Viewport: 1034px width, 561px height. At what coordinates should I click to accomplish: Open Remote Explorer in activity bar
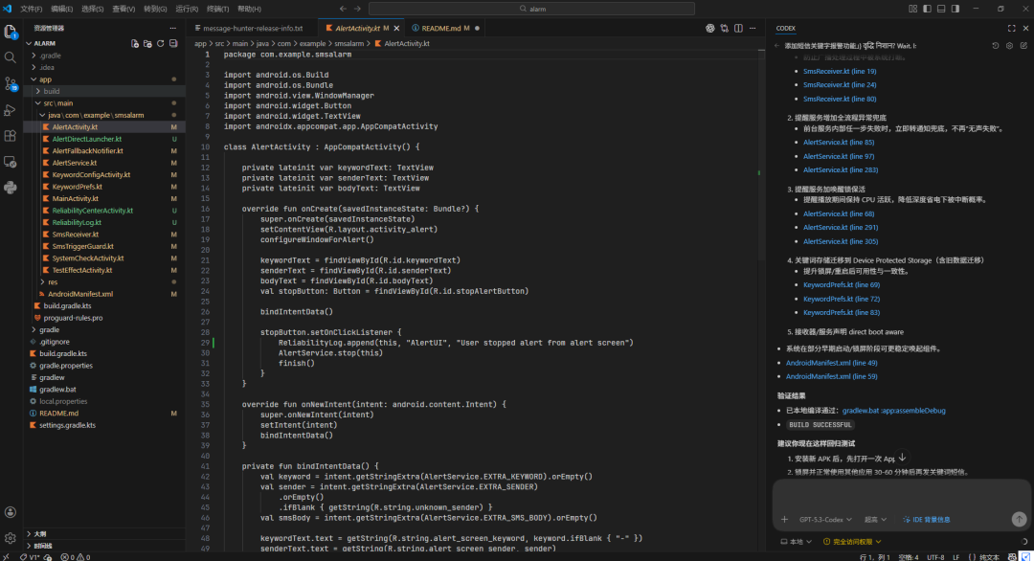pos(10,162)
